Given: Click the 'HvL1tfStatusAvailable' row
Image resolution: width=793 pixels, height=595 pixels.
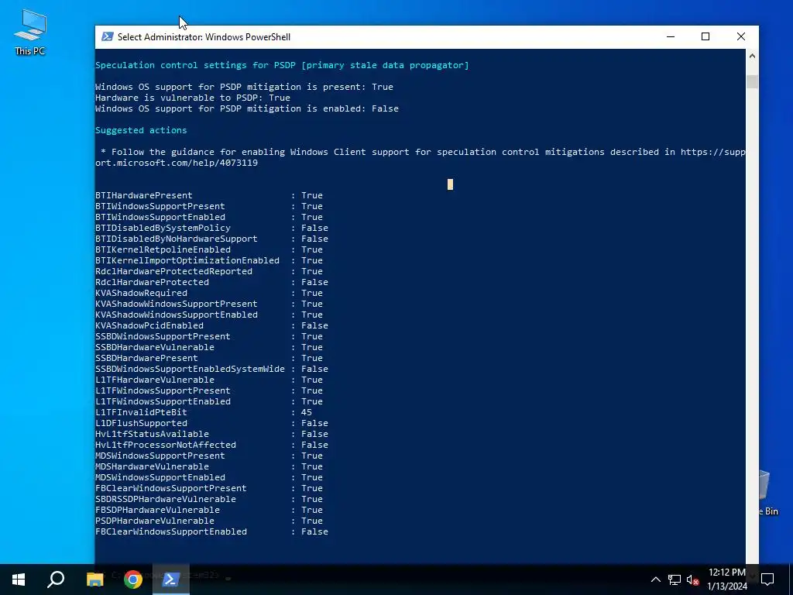Looking at the screenshot, I should (211, 434).
